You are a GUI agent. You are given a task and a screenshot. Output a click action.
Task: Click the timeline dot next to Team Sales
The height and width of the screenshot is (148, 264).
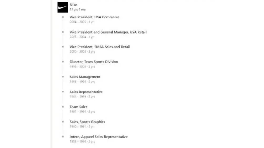tap(63, 107)
